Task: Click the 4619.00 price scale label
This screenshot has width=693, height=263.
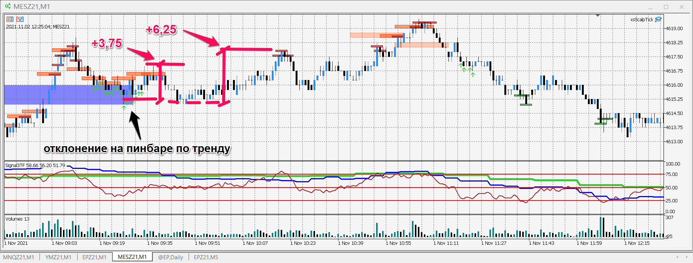Action: (674, 28)
